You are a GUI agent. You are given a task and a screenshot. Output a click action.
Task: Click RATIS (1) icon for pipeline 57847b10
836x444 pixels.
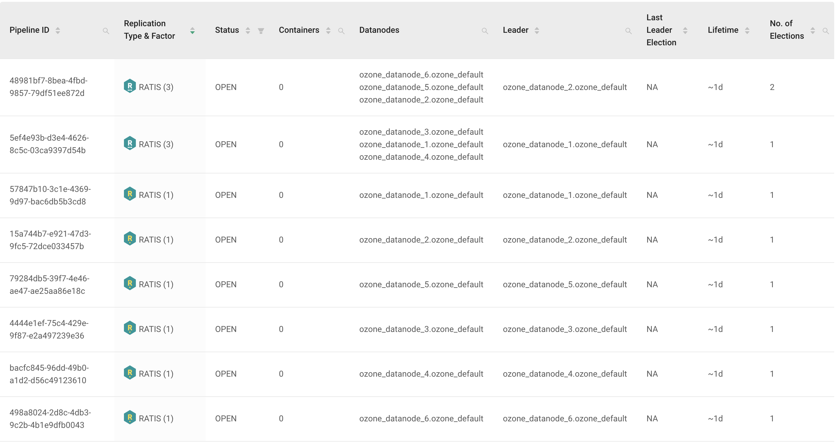point(130,194)
